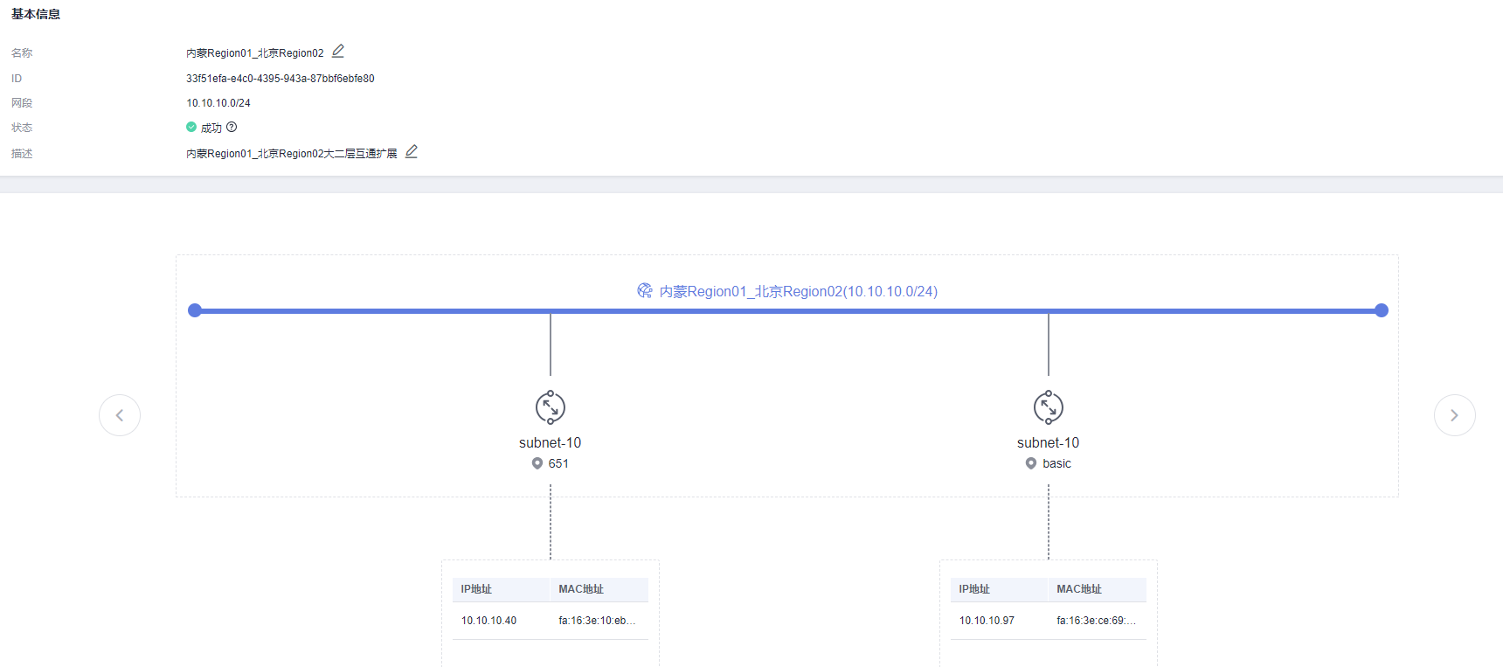Screen dimensions: 1503x667
Task: Click the status help question mark icon
Action: coord(232,127)
